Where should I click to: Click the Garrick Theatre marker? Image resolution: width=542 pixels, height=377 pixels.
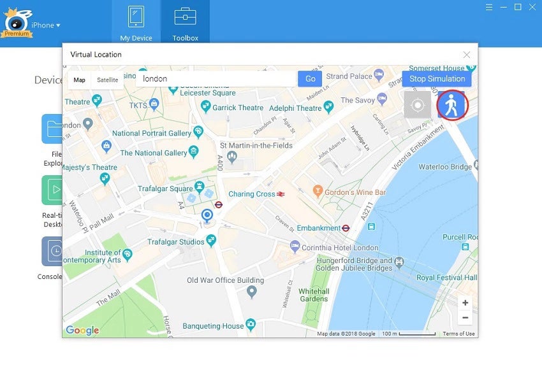(205, 106)
